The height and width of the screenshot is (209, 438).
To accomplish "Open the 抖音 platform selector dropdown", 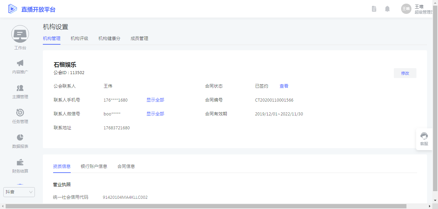I will pyautogui.click(x=19, y=192).
